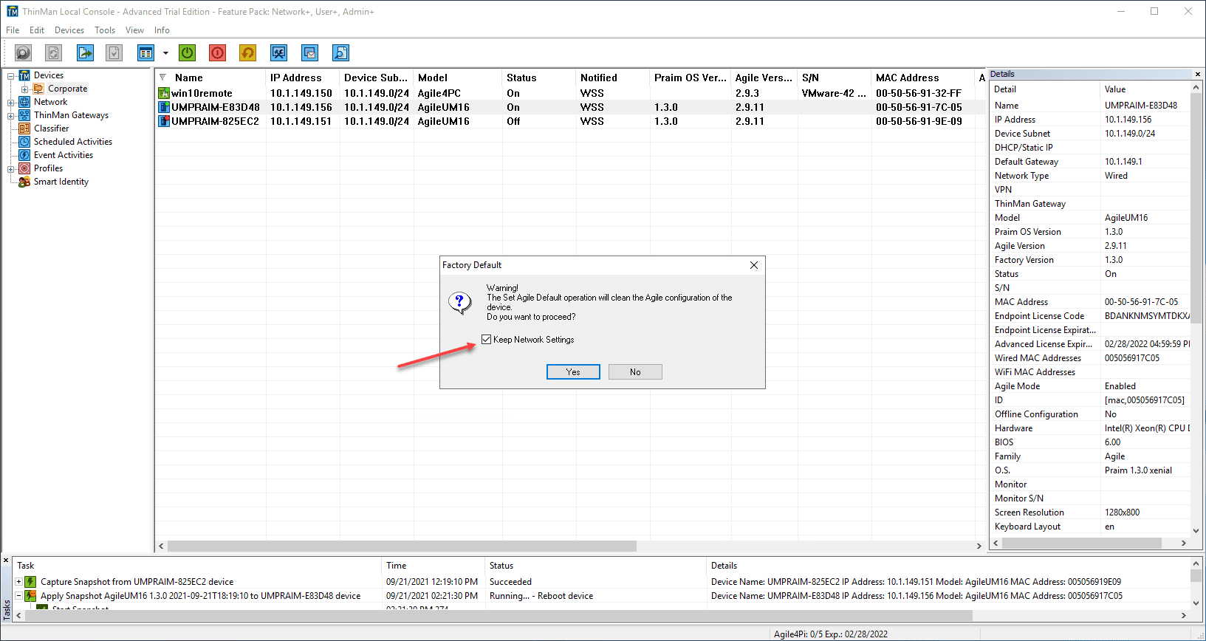Select the ThinMan Gateways icon

(x=24, y=115)
